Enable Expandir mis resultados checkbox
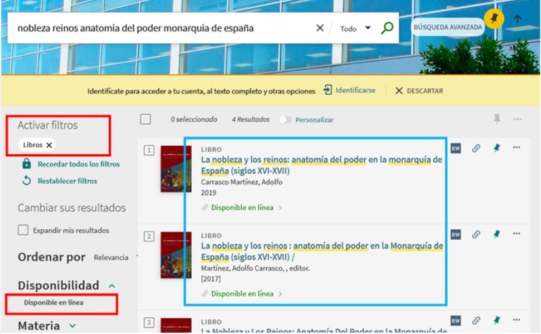 click(23, 230)
